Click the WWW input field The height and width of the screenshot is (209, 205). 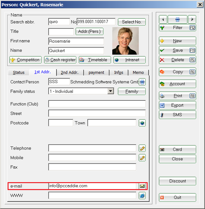point(92,195)
